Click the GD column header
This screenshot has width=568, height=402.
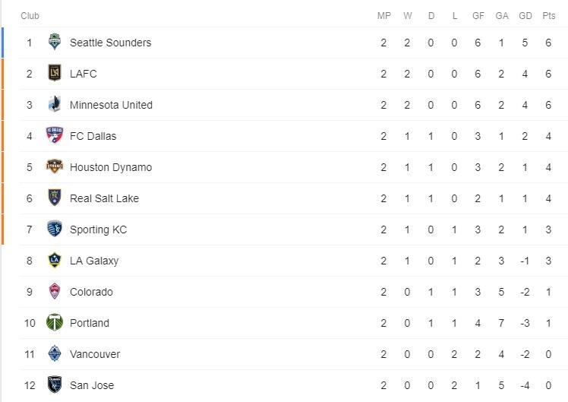(525, 16)
